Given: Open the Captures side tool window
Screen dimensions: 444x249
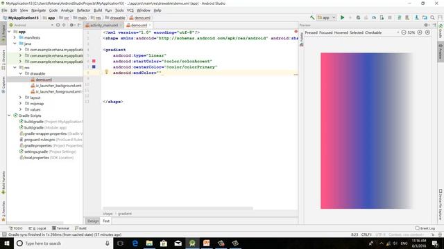Looking at the screenshot, I should click(x=3, y=84).
